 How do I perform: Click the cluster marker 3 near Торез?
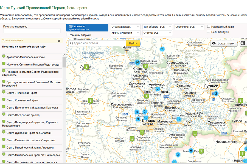click(179, 119)
